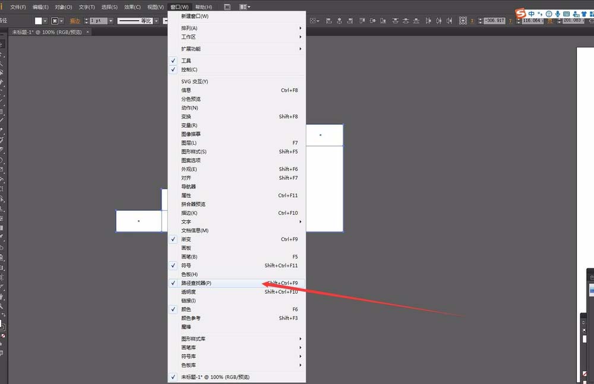Screen dimensions: 594x384
Task: Toggle 控制(C) panel check item
Action: tap(237, 69)
